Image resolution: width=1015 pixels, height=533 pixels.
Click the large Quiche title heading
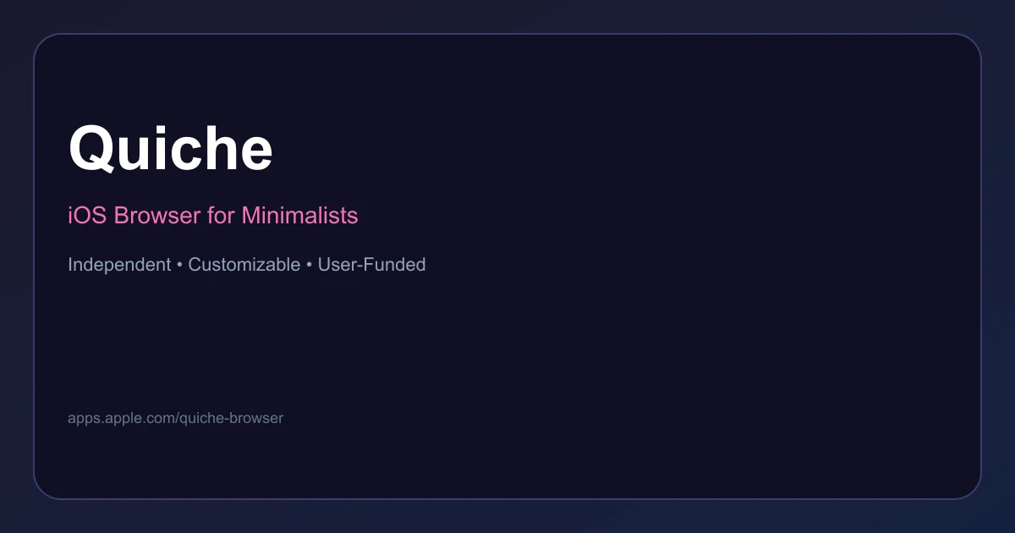coord(171,149)
